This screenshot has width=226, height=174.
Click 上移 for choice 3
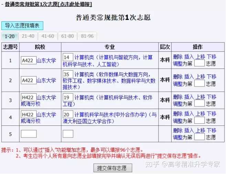(200, 97)
